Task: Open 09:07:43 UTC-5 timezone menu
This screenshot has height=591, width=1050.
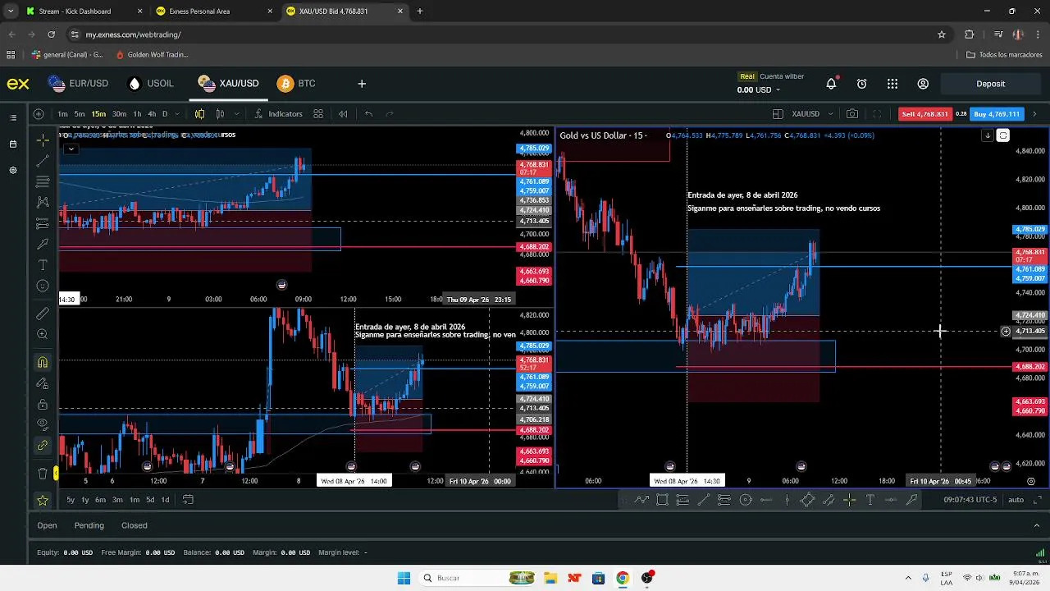Action: (970, 500)
